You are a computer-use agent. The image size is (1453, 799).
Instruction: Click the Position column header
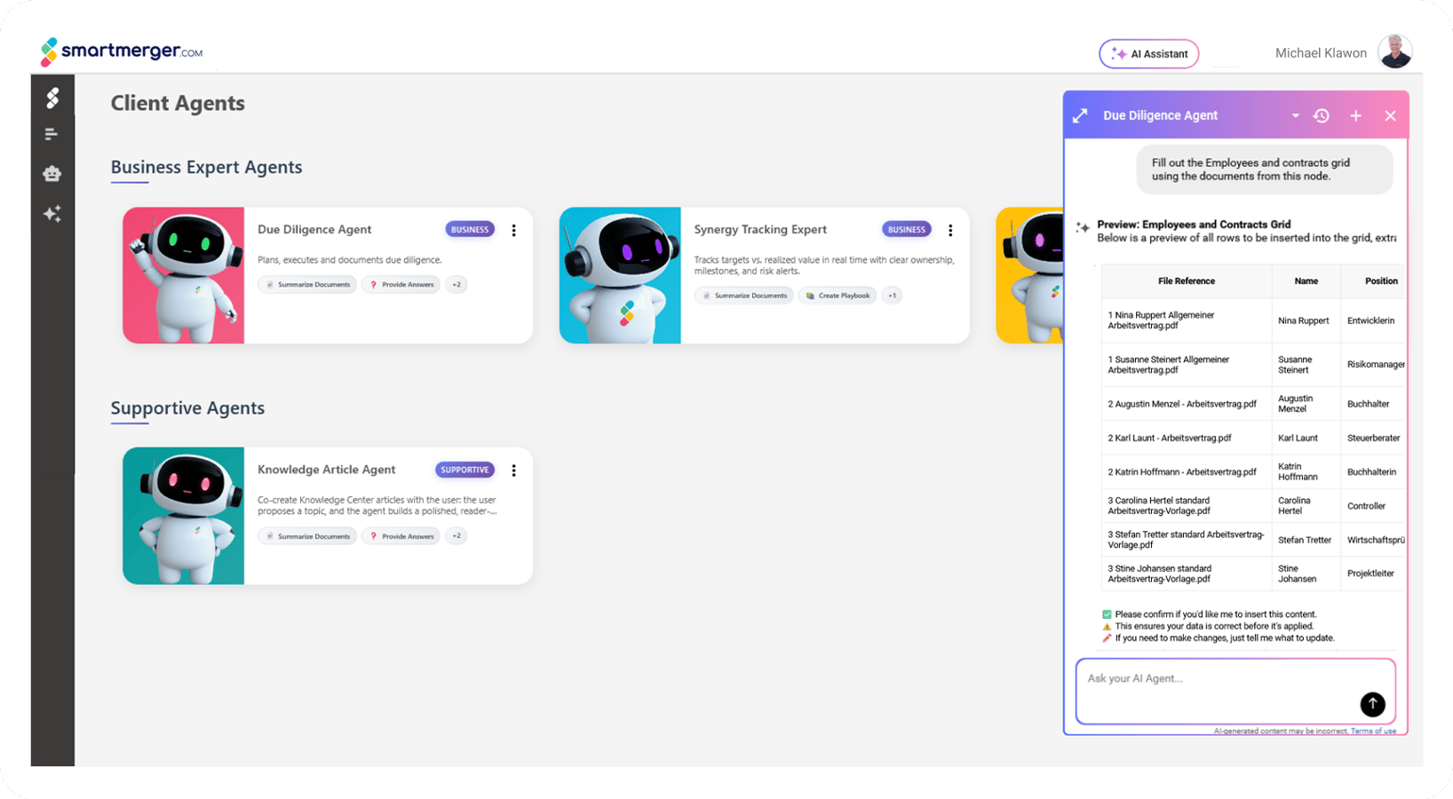point(1373,281)
